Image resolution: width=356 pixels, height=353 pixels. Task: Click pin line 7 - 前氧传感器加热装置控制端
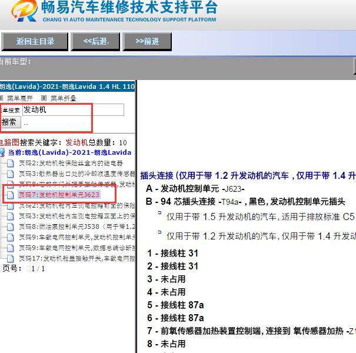coord(251,331)
